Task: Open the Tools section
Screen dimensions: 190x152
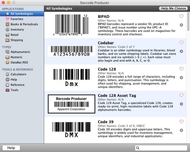Action: click(14, 90)
